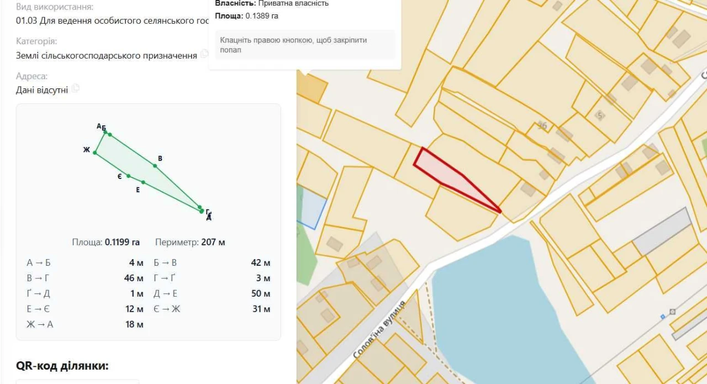Click the 'Адреса:' label
This screenshot has height=384, width=707.
coord(31,76)
